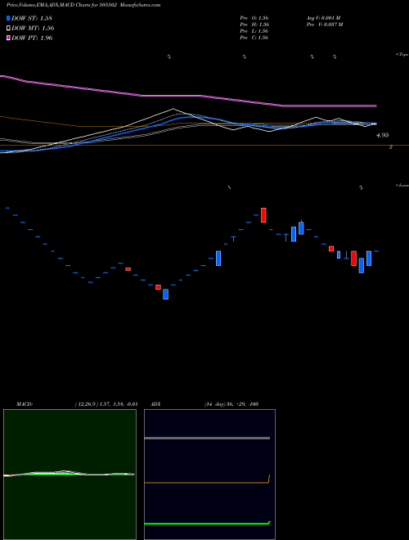409x540 pixels.
Task: Click the ADX panel title label
Action: (x=155, y=404)
